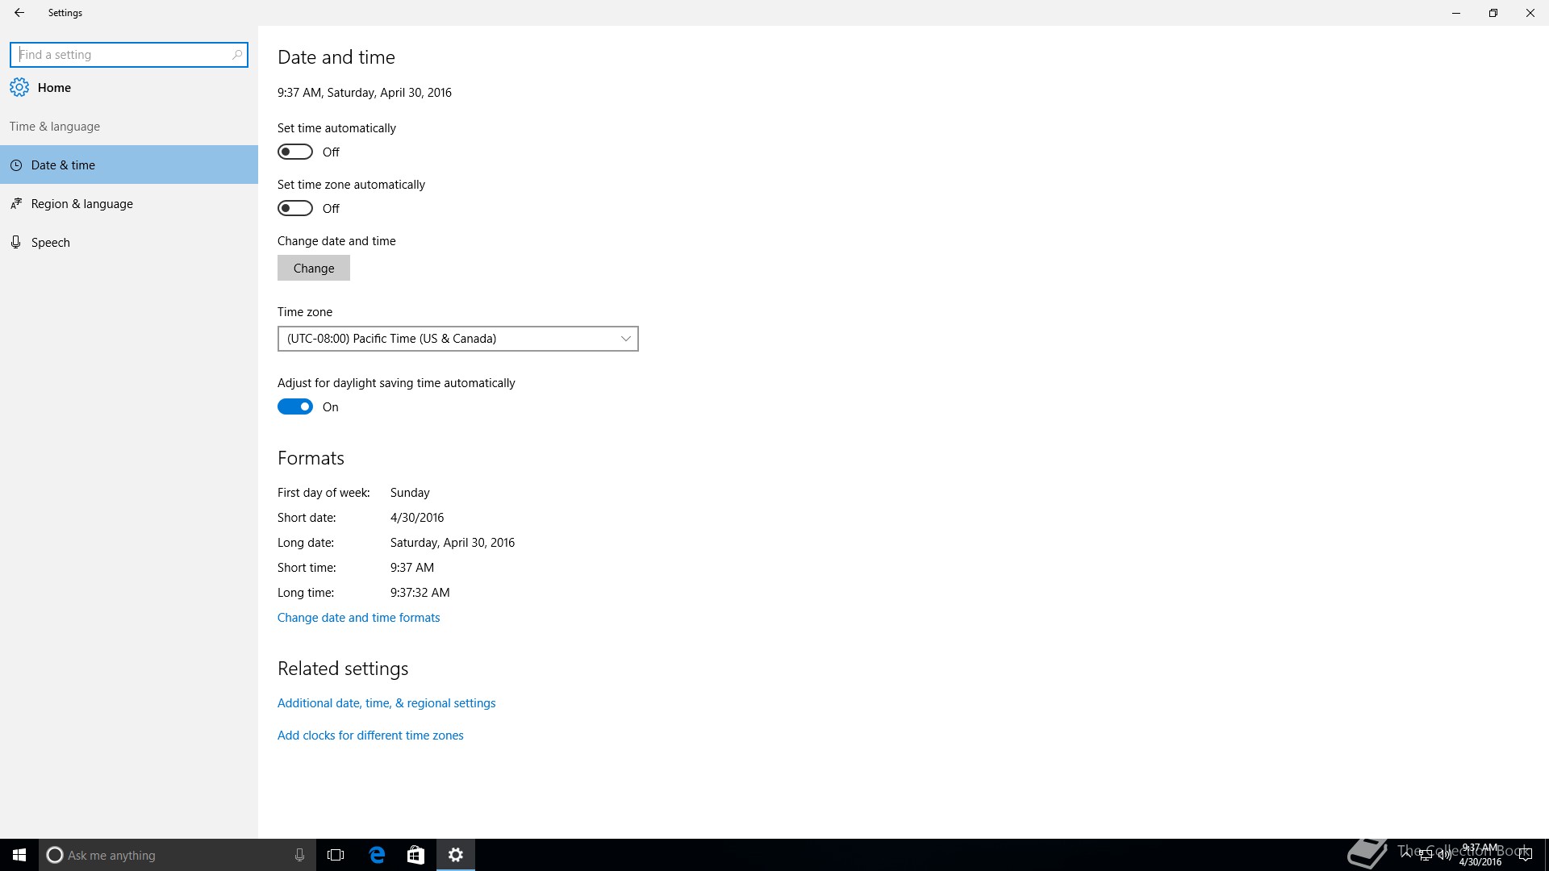
Task: Click the Settings gear icon on taskbar
Action: pyautogui.click(x=456, y=855)
